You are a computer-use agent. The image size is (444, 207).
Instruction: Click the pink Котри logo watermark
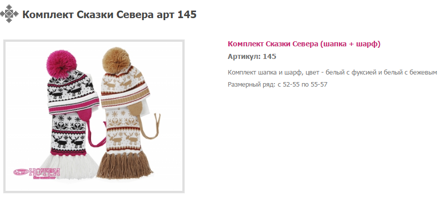point(37,173)
